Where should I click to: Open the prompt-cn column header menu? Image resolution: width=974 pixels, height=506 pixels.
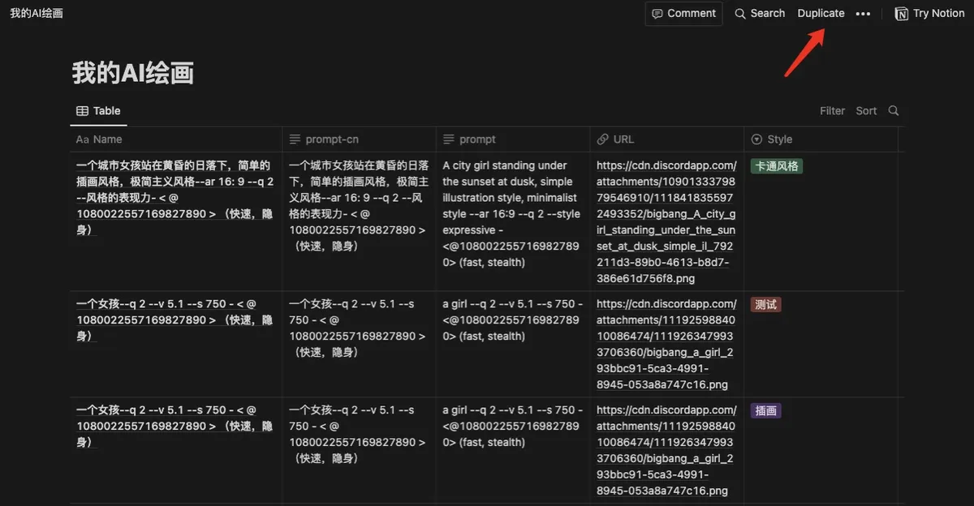coord(331,139)
